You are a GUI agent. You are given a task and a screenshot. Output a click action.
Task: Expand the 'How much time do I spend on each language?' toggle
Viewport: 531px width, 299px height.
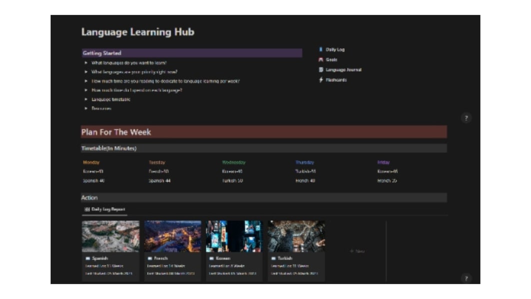point(86,91)
